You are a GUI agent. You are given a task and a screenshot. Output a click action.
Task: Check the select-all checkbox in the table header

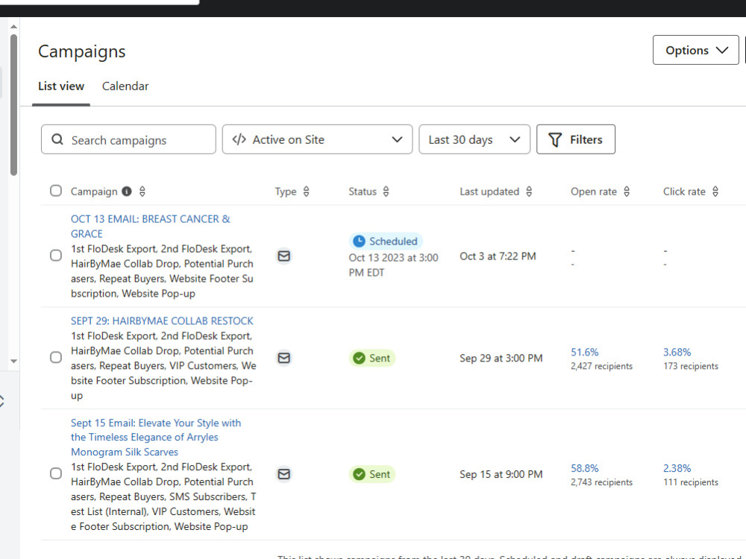tap(55, 190)
